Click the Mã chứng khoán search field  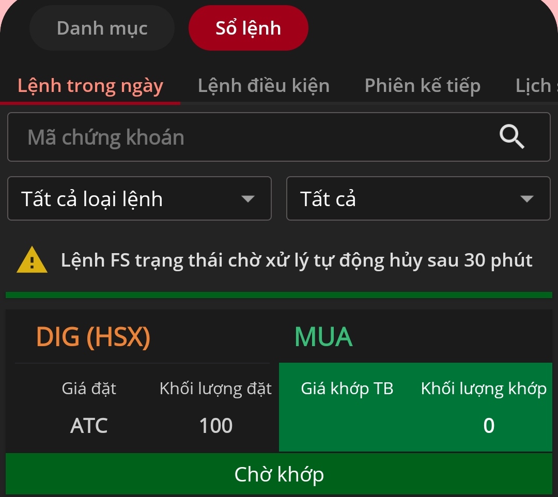[258, 137]
